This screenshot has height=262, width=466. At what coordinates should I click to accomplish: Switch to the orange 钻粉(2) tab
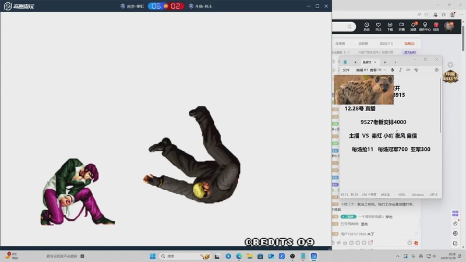409,43
